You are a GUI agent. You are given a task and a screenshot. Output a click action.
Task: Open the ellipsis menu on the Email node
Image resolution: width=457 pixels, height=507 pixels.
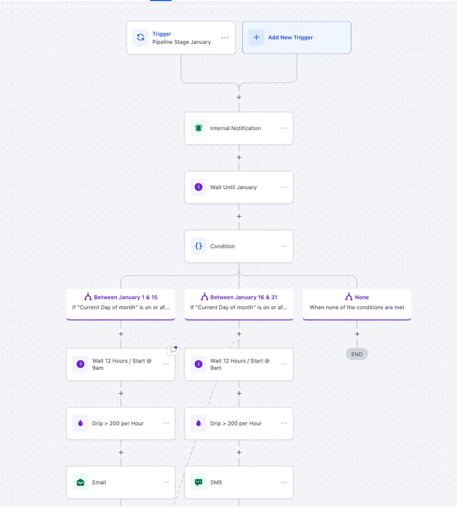tap(165, 482)
